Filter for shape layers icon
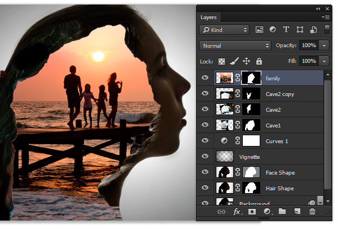 [x=300, y=29]
